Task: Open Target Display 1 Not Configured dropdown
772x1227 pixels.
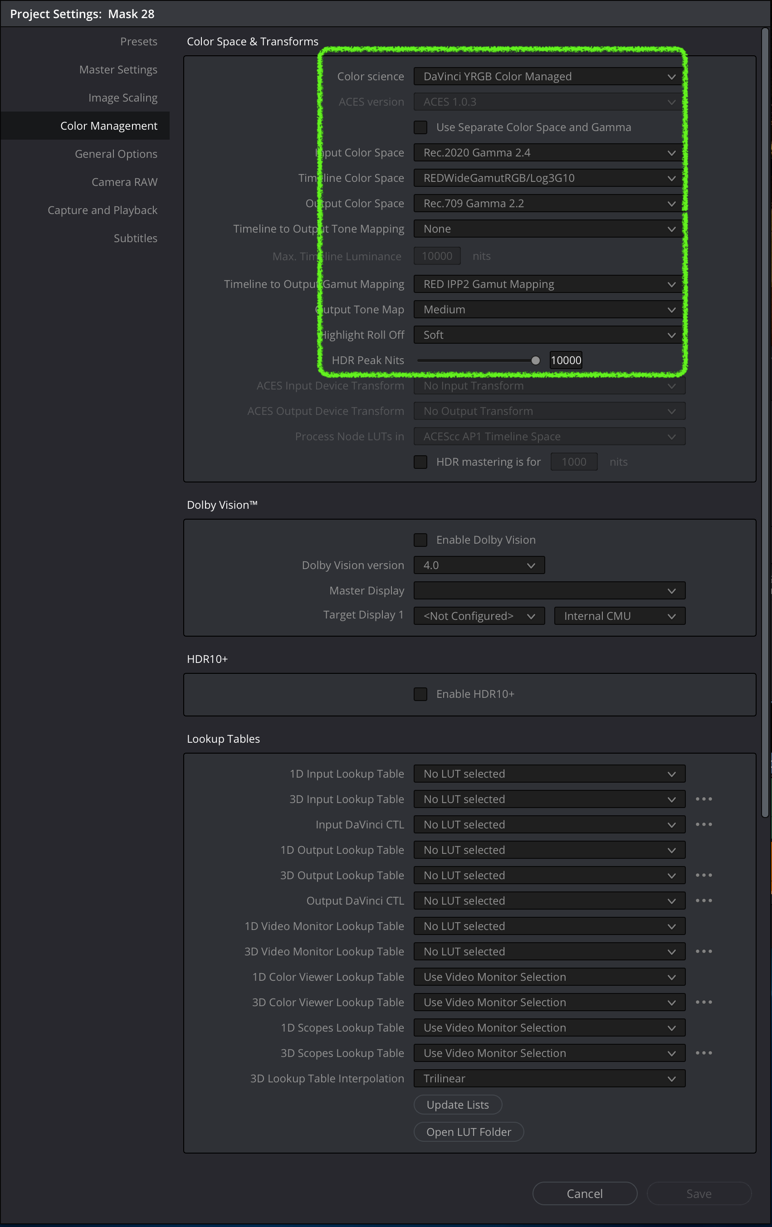Action: 479,615
